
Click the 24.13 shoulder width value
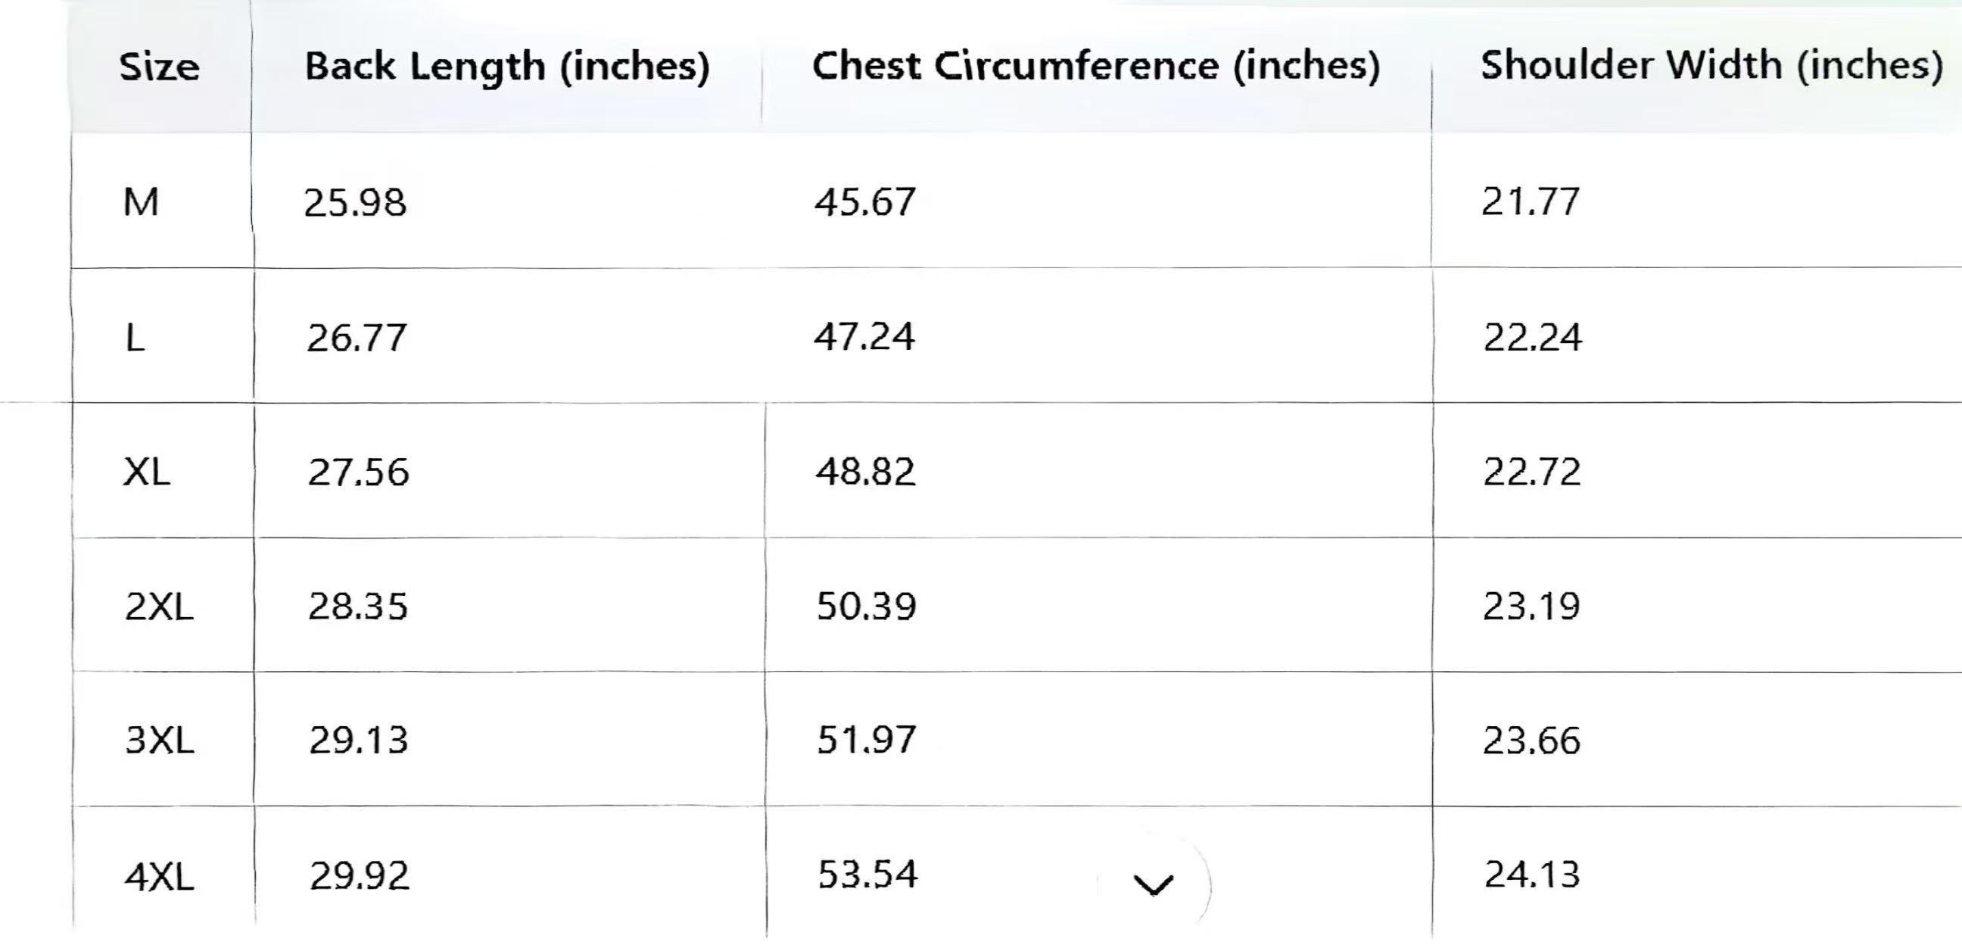click(1531, 874)
